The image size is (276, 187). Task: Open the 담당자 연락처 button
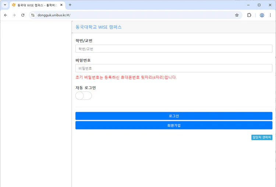click(262, 137)
